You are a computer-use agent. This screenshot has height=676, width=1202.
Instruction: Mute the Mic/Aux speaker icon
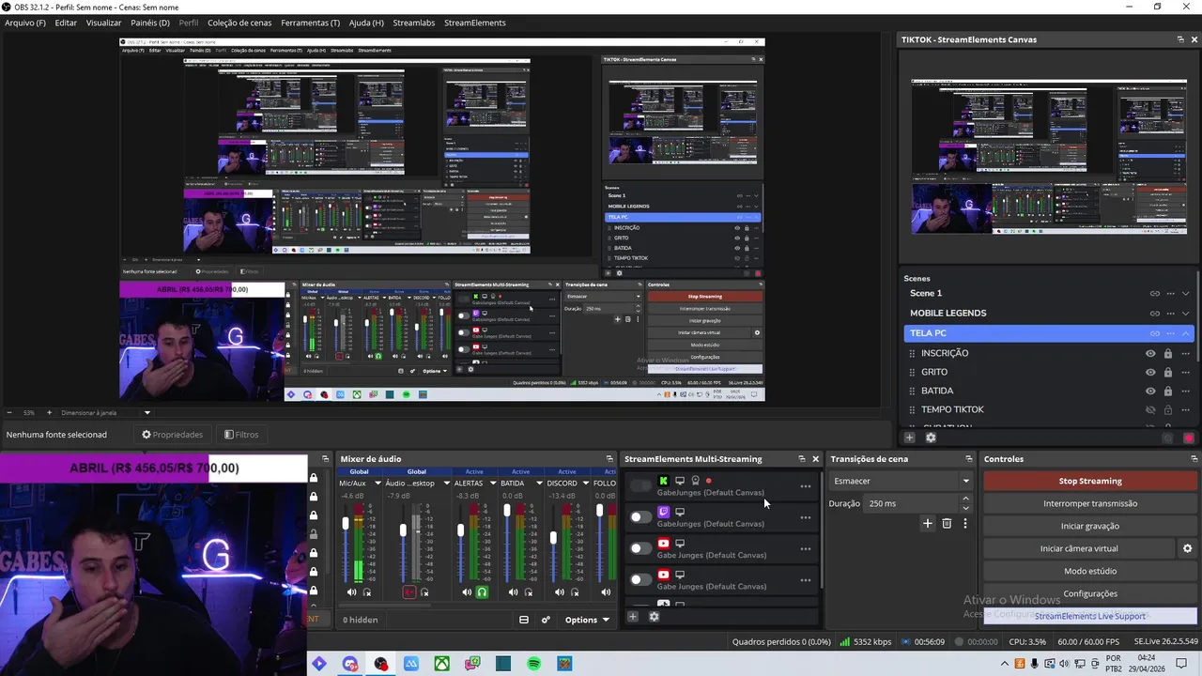351,592
